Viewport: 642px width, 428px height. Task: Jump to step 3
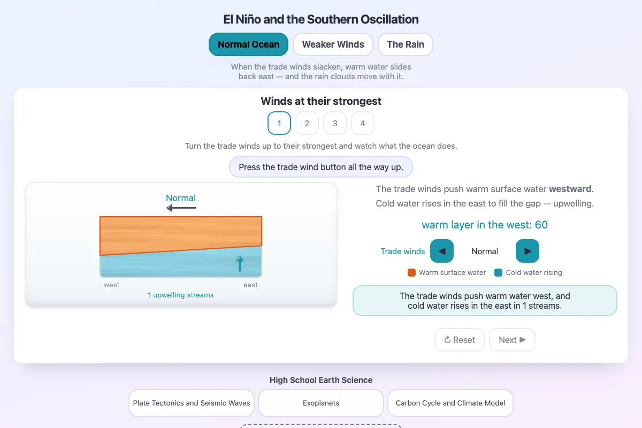pyautogui.click(x=335, y=123)
